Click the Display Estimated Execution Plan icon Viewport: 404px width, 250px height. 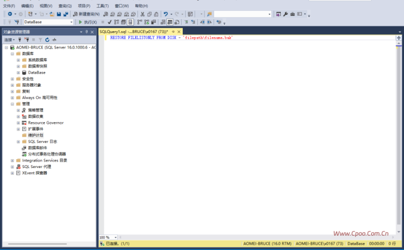point(117,22)
